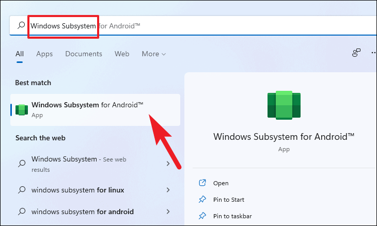This screenshot has height=226, width=377.
Task: Switch to the Documents search tab
Action: coord(83,54)
